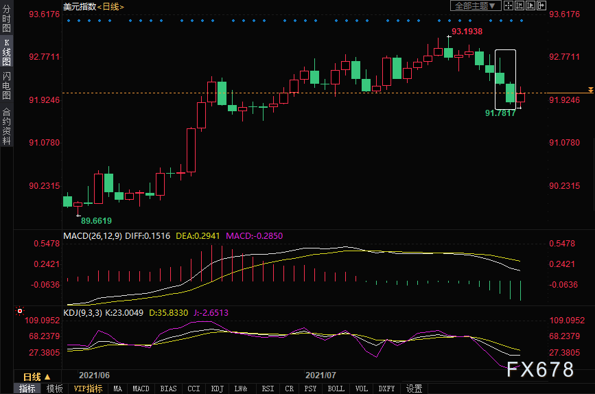Toggle the MACD indicator tab

[141, 389]
